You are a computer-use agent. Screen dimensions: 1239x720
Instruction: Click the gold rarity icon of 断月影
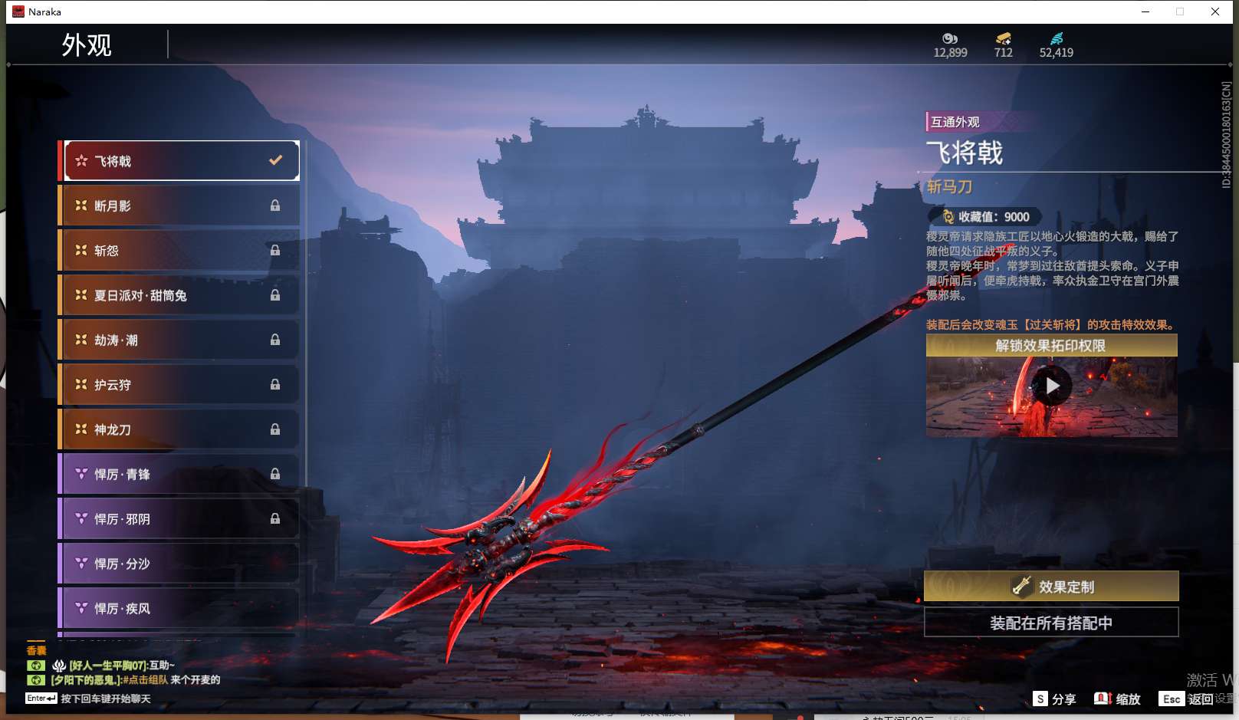tap(81, 205)
